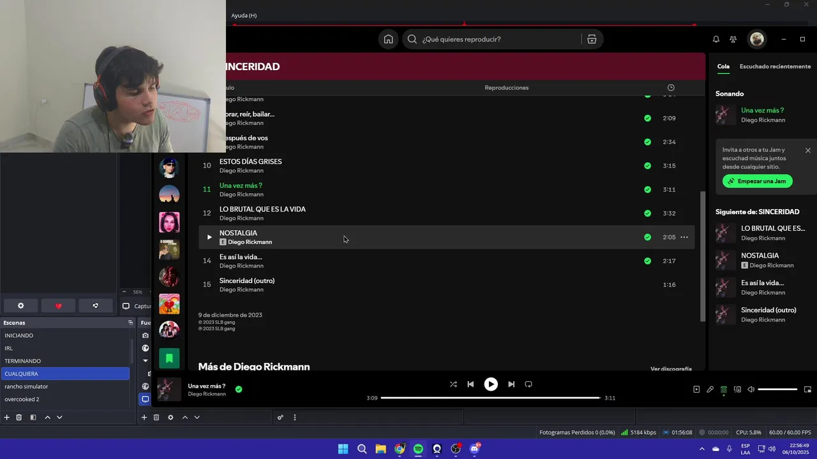Sort by duration clock header

click(x=671, y=87)
